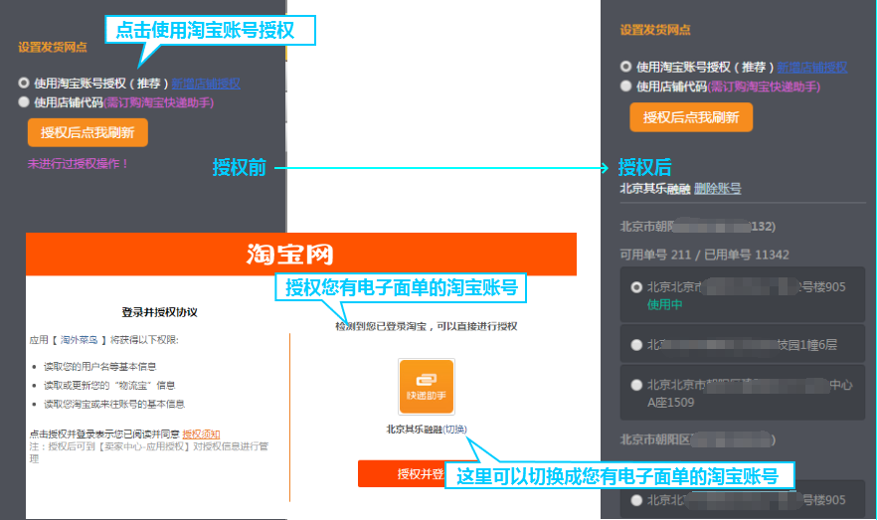Select left-panel 使用淘宝账号授权 radio button
Screen dimensions: 878x520
(24, 83)
